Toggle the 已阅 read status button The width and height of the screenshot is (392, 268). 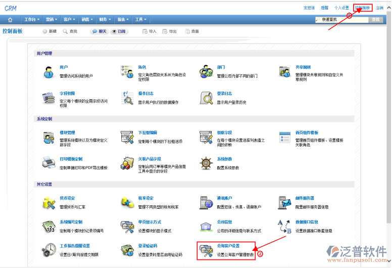coord(119,31)
